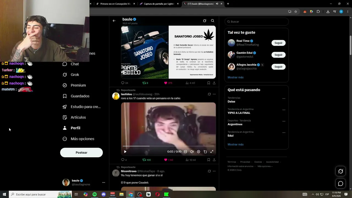Screen dimensions: 352x198
Task: Open the Chrome extensions puzzle menu
Action: point(318,12)
